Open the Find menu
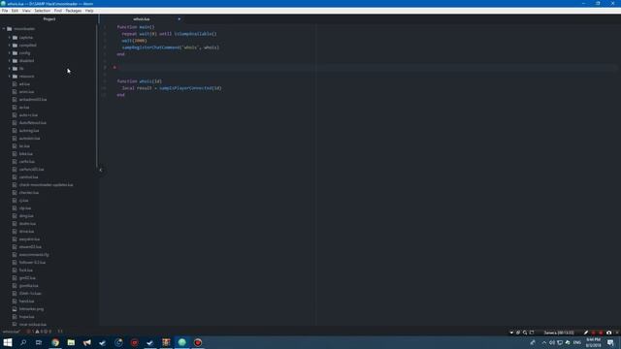This screenshot has width=621, height=349. [x=58, y=11]
